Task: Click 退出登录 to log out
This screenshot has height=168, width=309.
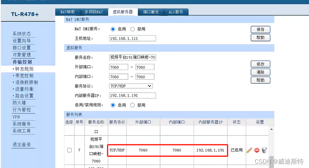Action: pyautogui.click(x=22, y=145)
